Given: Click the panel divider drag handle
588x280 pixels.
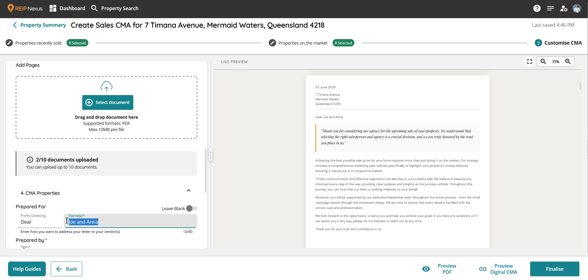Looking at the screenshot, I should click(211, 155).
